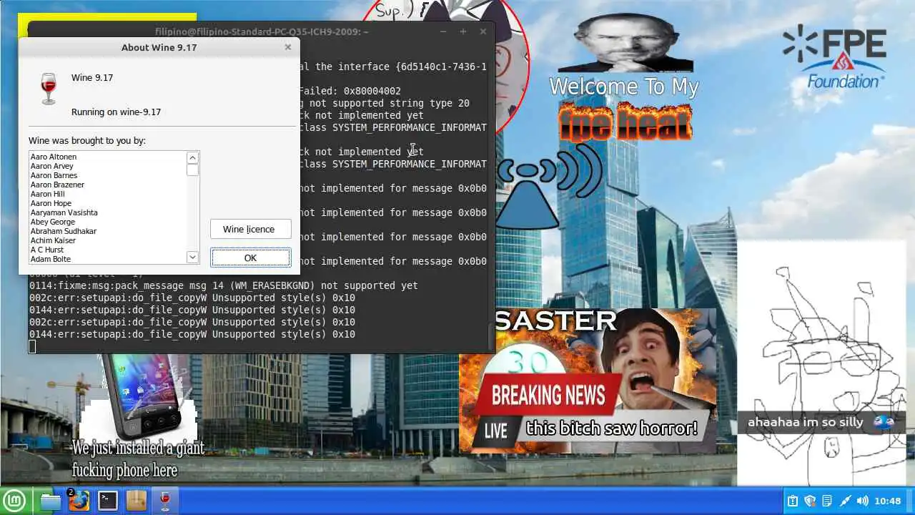The width and height of the screenshot is (915, 515).
Task: Maximize the terminal window
Action: pos(463,31)
